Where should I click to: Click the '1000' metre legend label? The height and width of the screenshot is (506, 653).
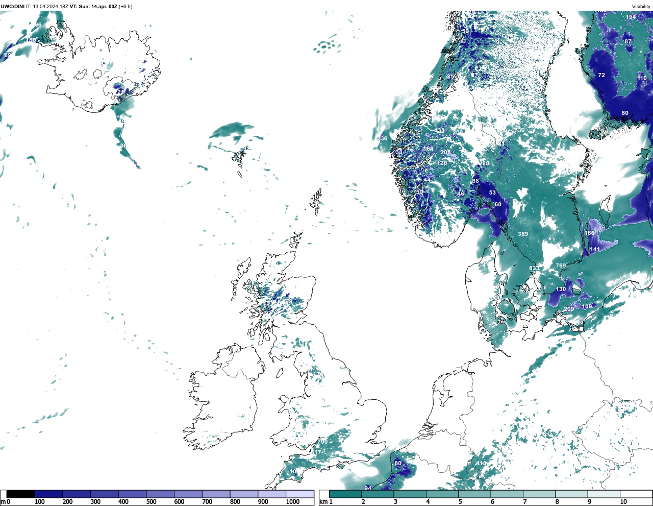tap(293, 502)
